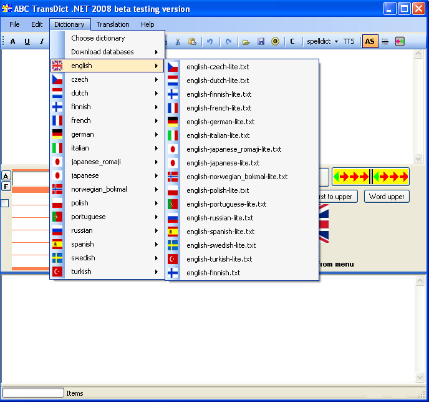Expand the spanish submenu

click(107, 244)
